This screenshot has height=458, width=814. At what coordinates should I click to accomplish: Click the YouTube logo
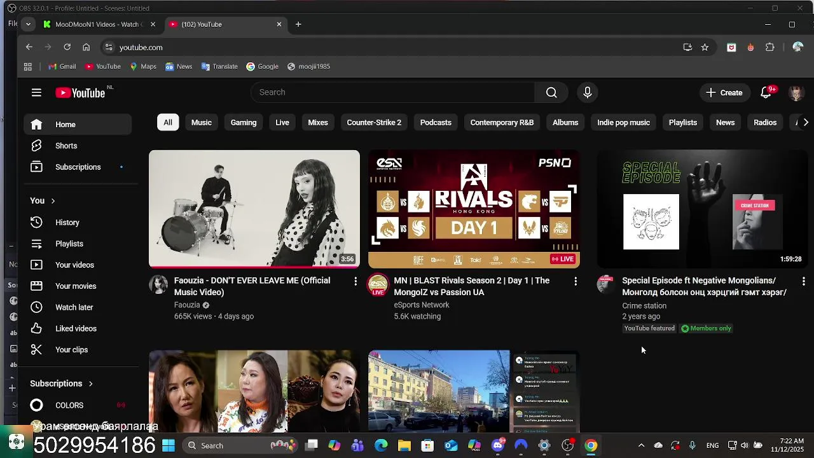point(80,93)
